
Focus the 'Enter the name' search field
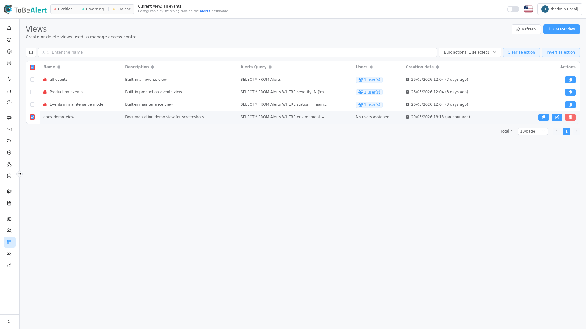pyautogui.click(x=237, y=52)
